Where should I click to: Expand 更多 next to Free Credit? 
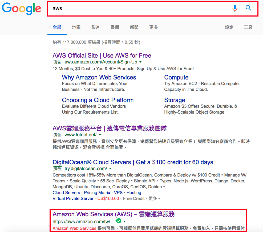tap(155, 198)
